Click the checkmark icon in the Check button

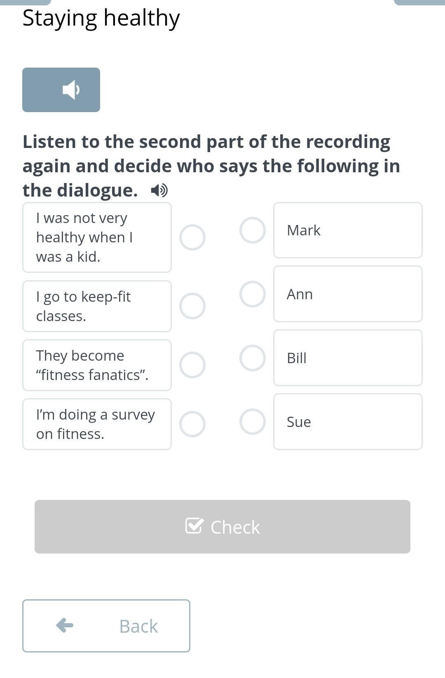(194, 526)
